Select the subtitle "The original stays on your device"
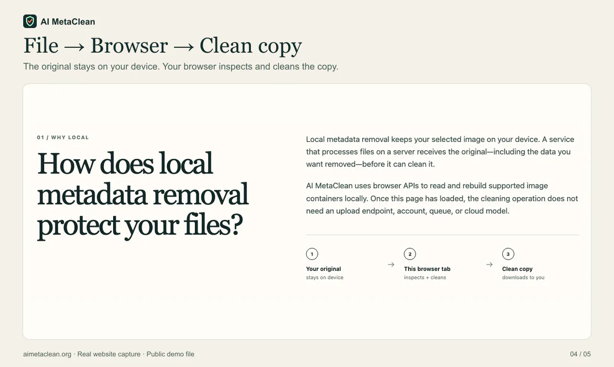Screen dimensions: 614x367 (181, 66)
